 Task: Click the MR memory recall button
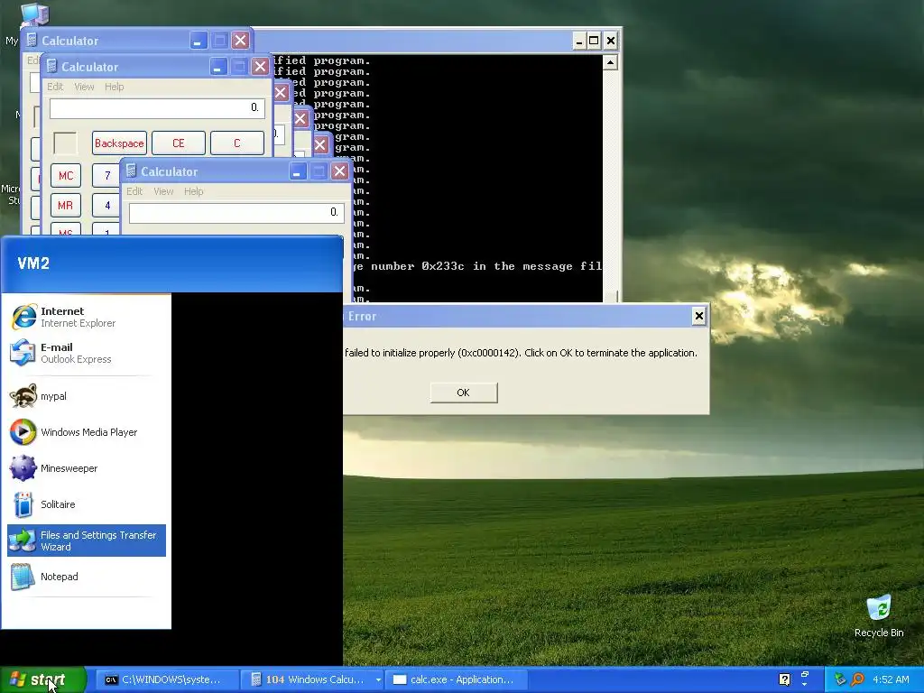(x=65, y=205)
